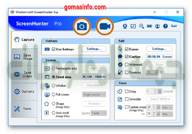This screenshot has width=192, height=134.
Task: Toggle the Caption checkbox
Action: pyautogui.click(x=127, y=56)
